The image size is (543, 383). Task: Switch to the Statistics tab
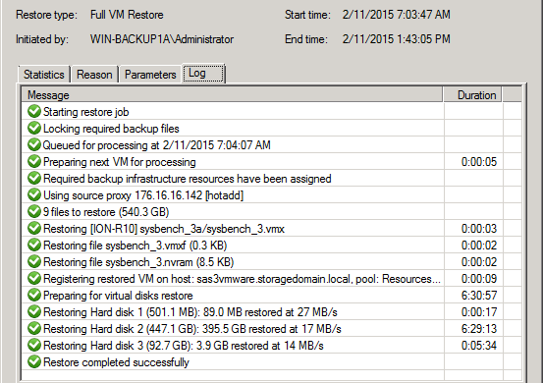click(x=44, y=75)
